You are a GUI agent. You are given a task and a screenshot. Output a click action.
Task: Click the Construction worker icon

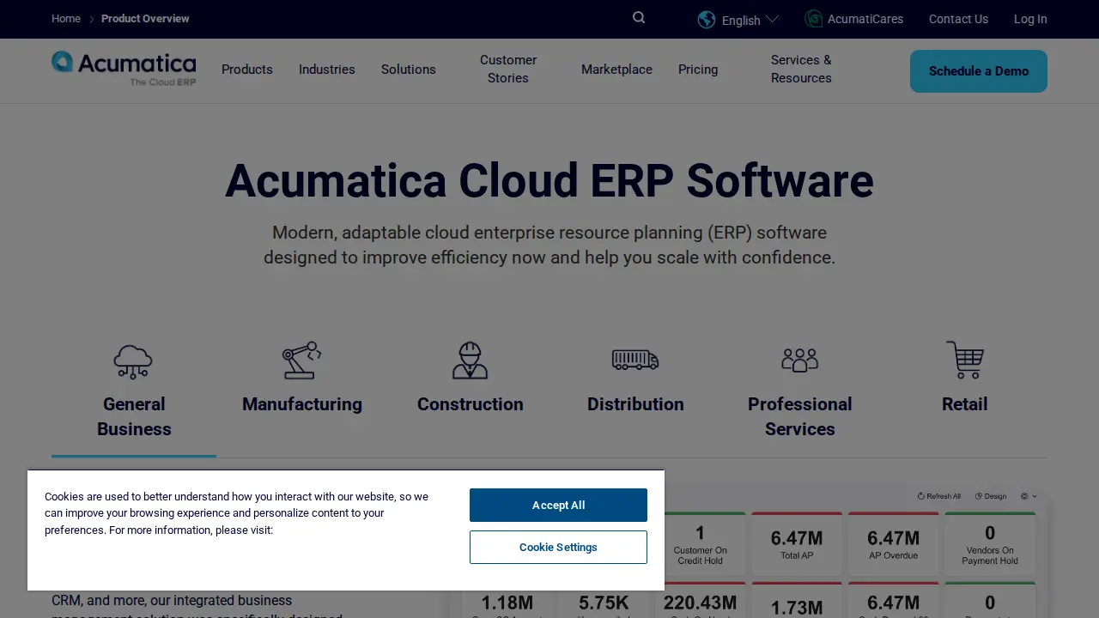(x=470, y=360)
